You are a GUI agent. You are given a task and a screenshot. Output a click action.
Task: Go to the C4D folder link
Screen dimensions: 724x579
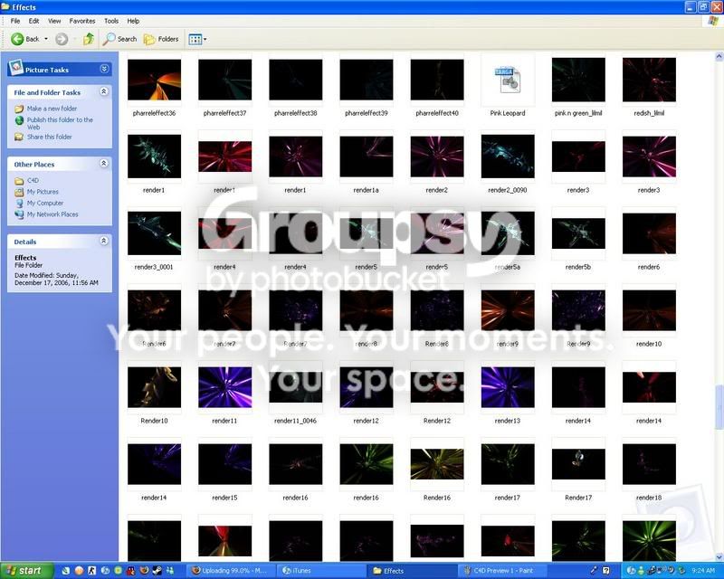pos(33,181)
